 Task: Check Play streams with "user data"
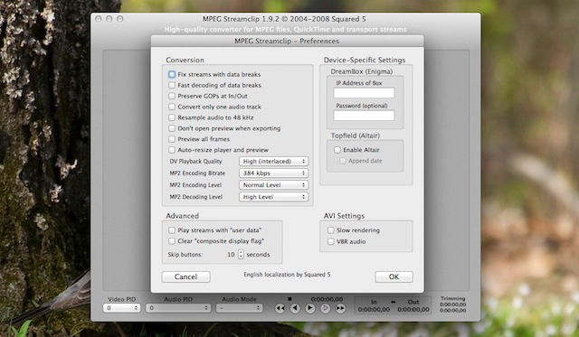click(172, 230)
